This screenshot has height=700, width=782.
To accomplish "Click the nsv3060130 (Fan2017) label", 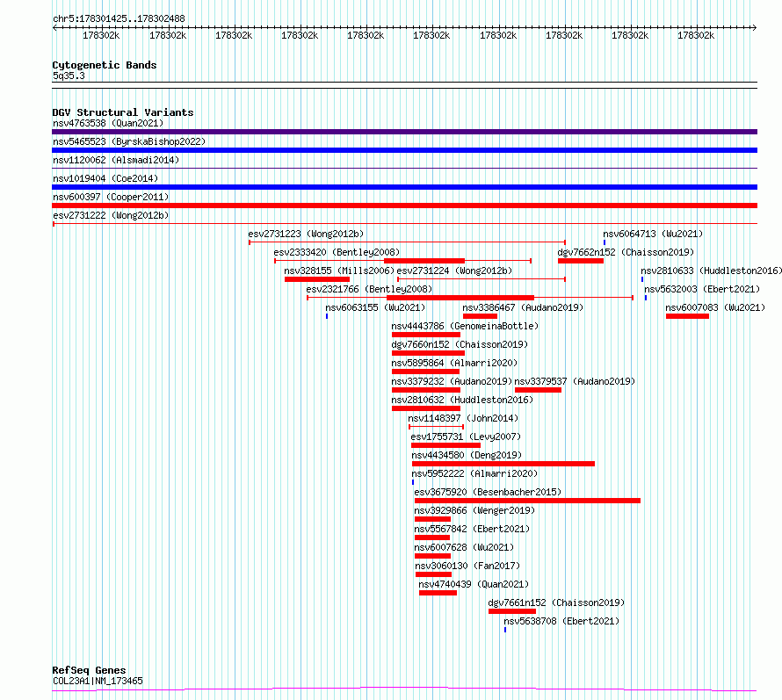I will (x=467, y=566).
